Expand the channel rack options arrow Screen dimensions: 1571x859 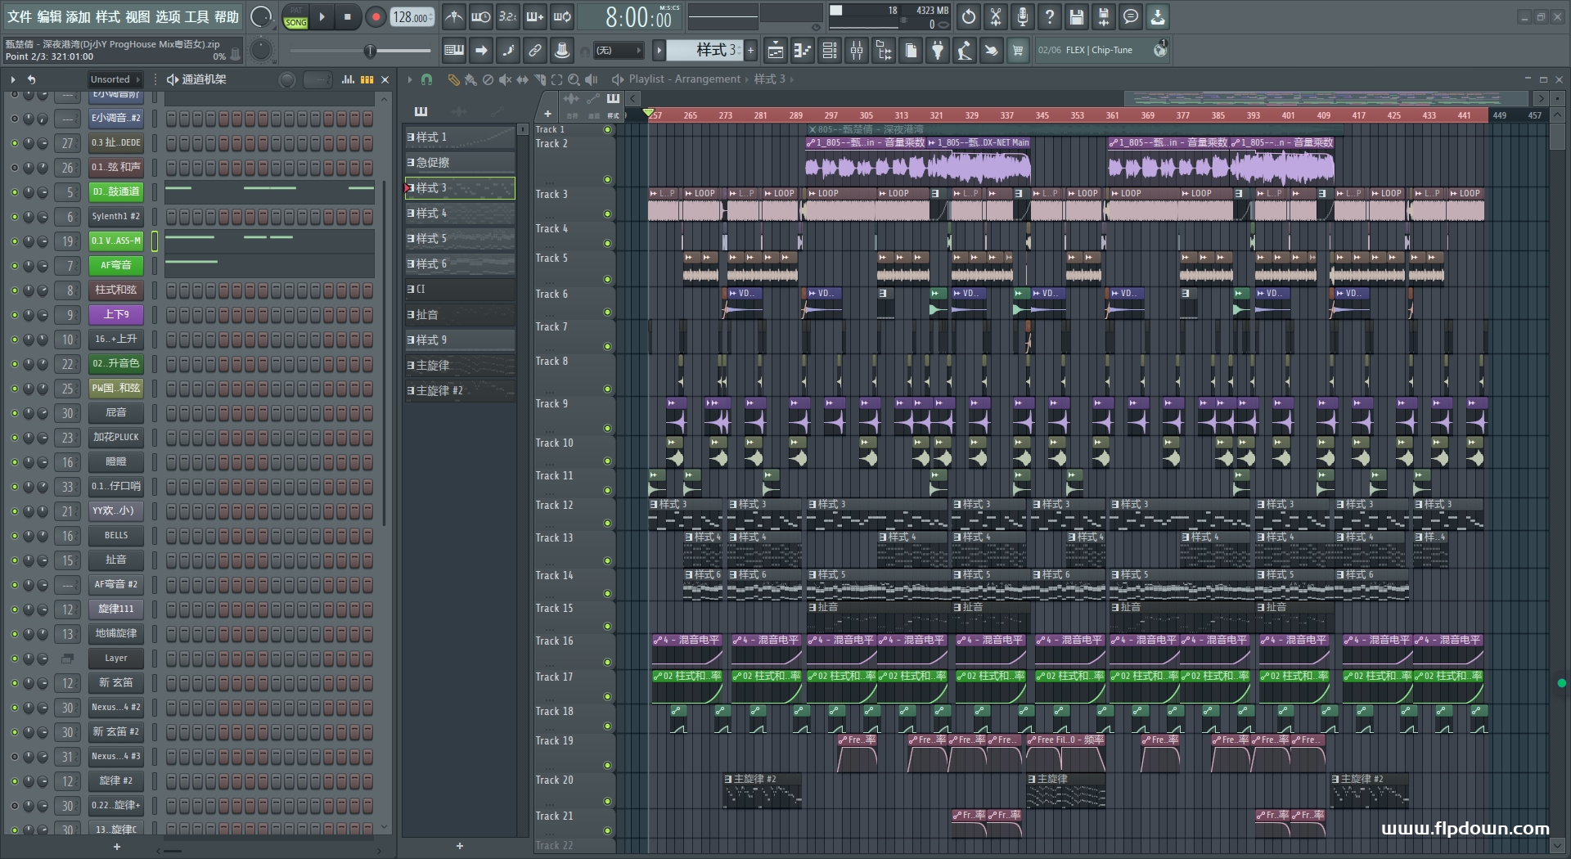click(13, 79)
